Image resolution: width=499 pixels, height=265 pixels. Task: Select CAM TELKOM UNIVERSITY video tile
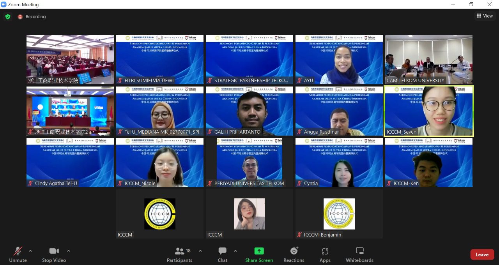[x=429, y=60]
